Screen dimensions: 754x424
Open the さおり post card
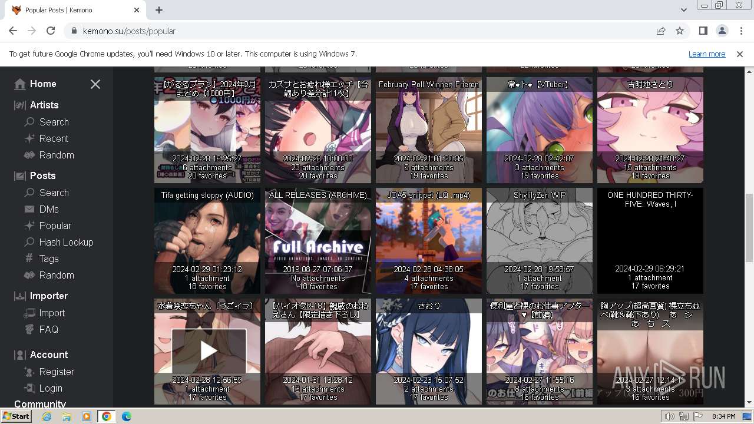pos(429,352)
